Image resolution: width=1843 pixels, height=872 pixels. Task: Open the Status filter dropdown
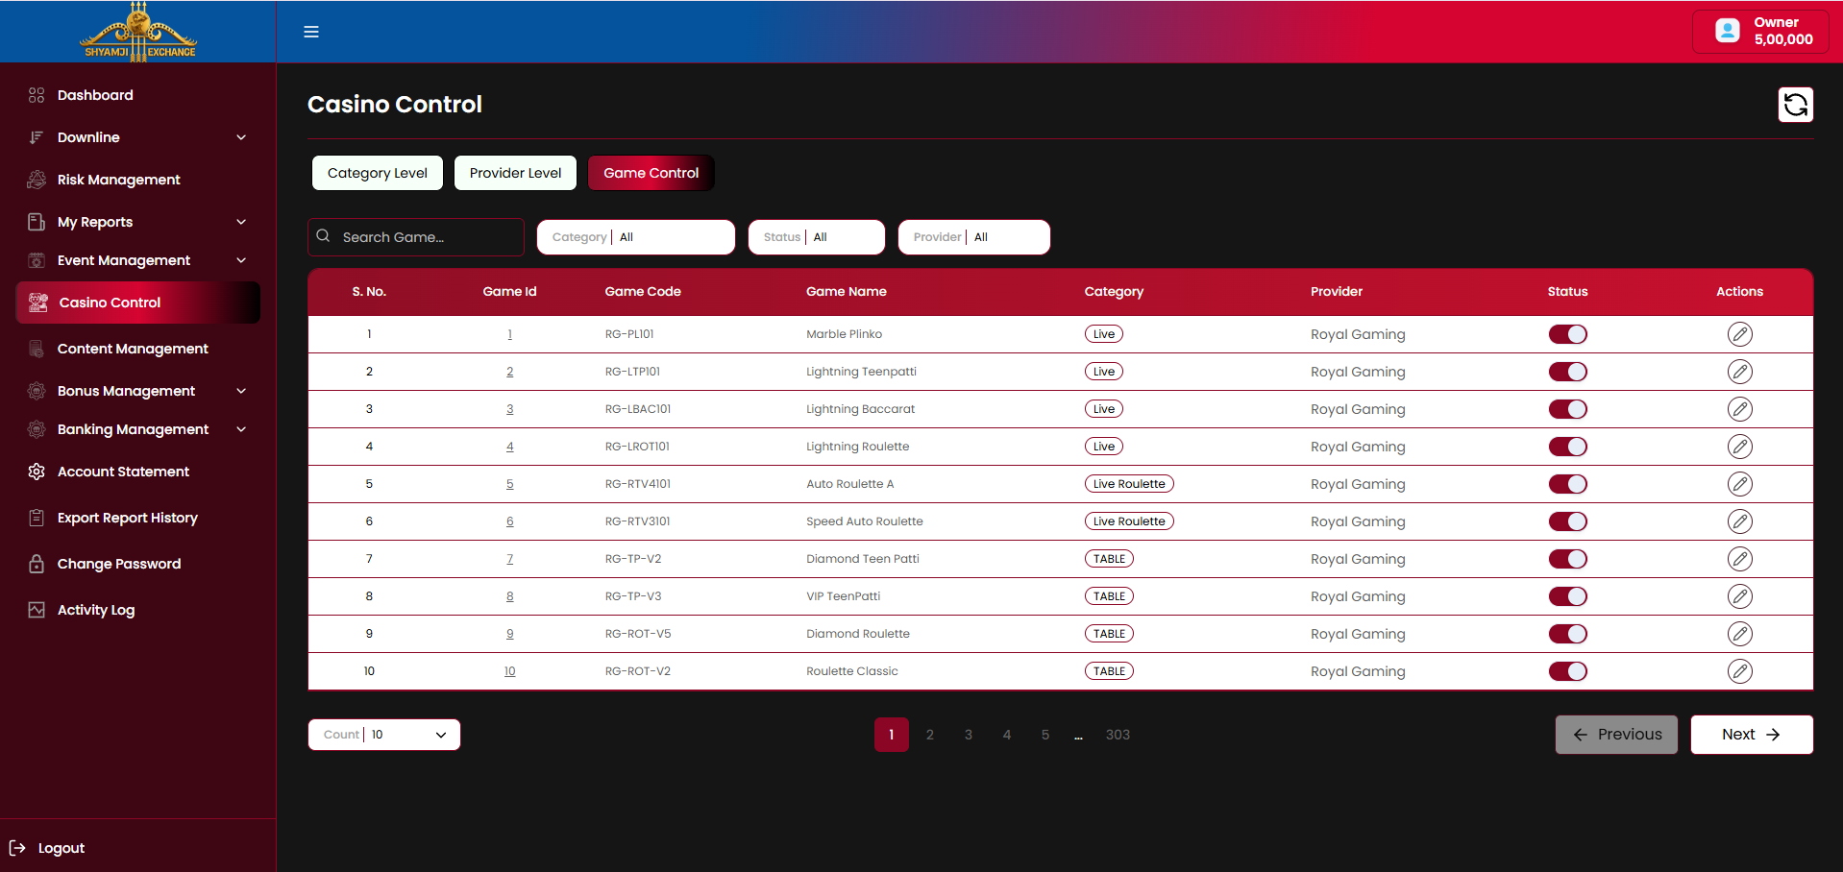point(817,237)
